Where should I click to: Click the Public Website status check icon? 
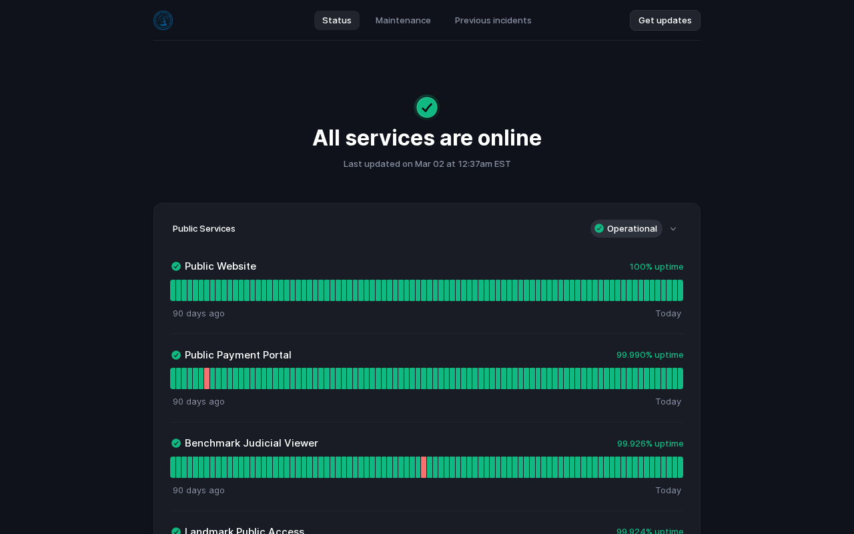click(x=176, y=266)
